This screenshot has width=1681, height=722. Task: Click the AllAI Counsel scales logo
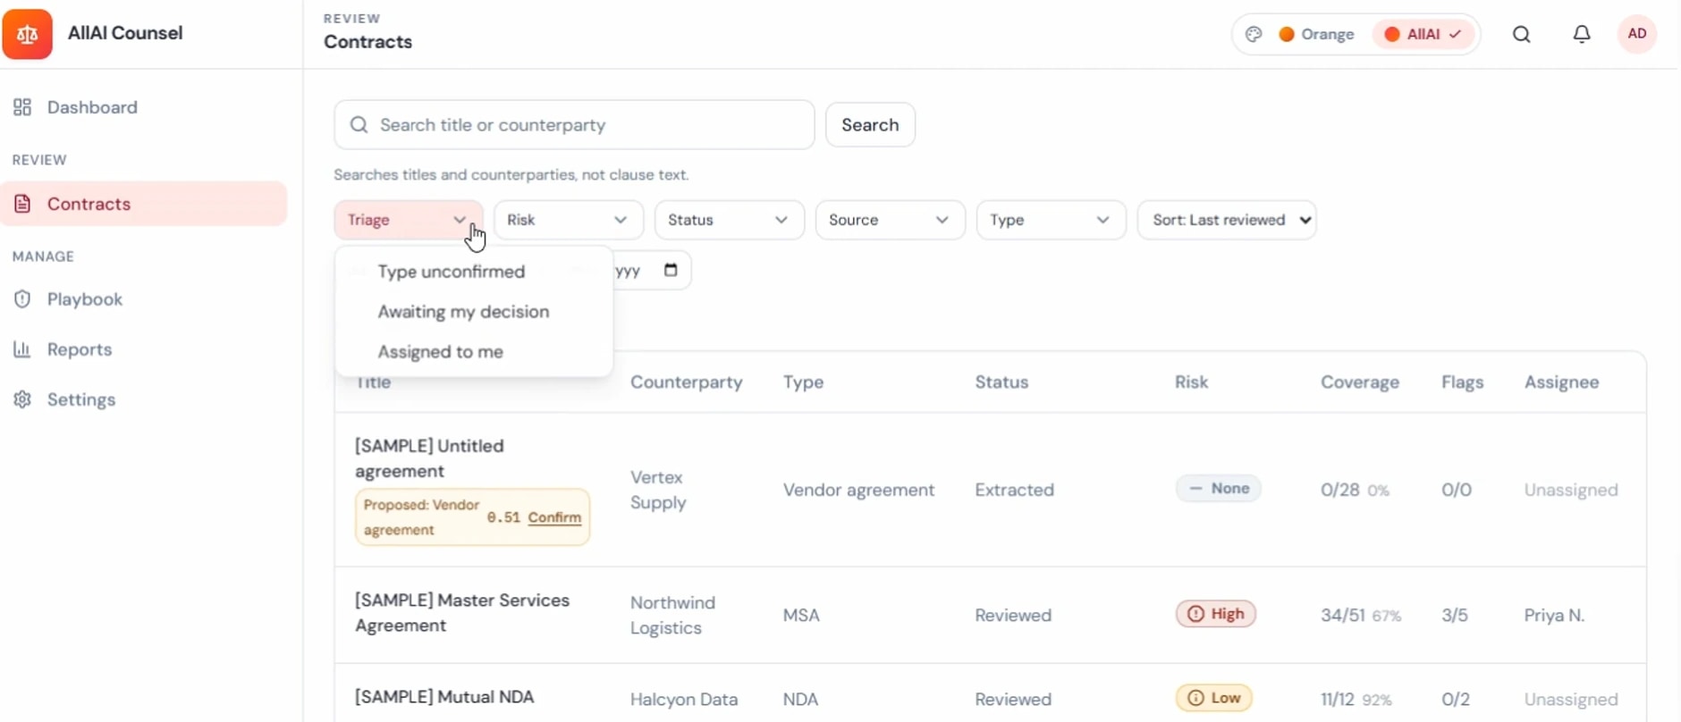28,34
